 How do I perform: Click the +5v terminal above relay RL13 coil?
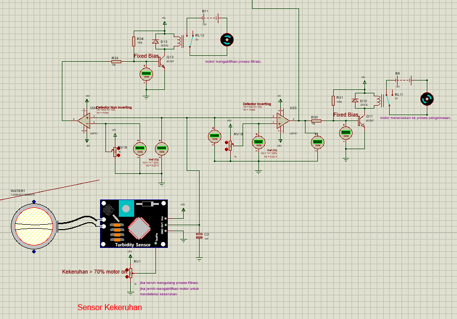click(x=164, y=22)
